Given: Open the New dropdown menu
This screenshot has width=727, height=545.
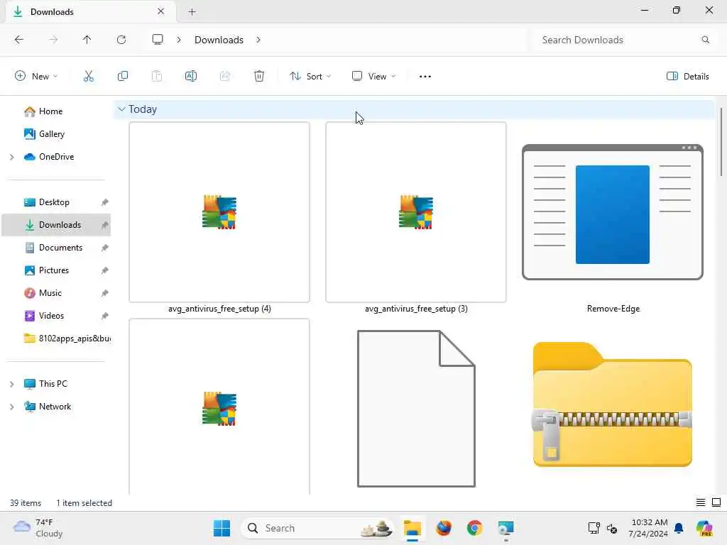Looking at the screenshot, I should [36, 77].
